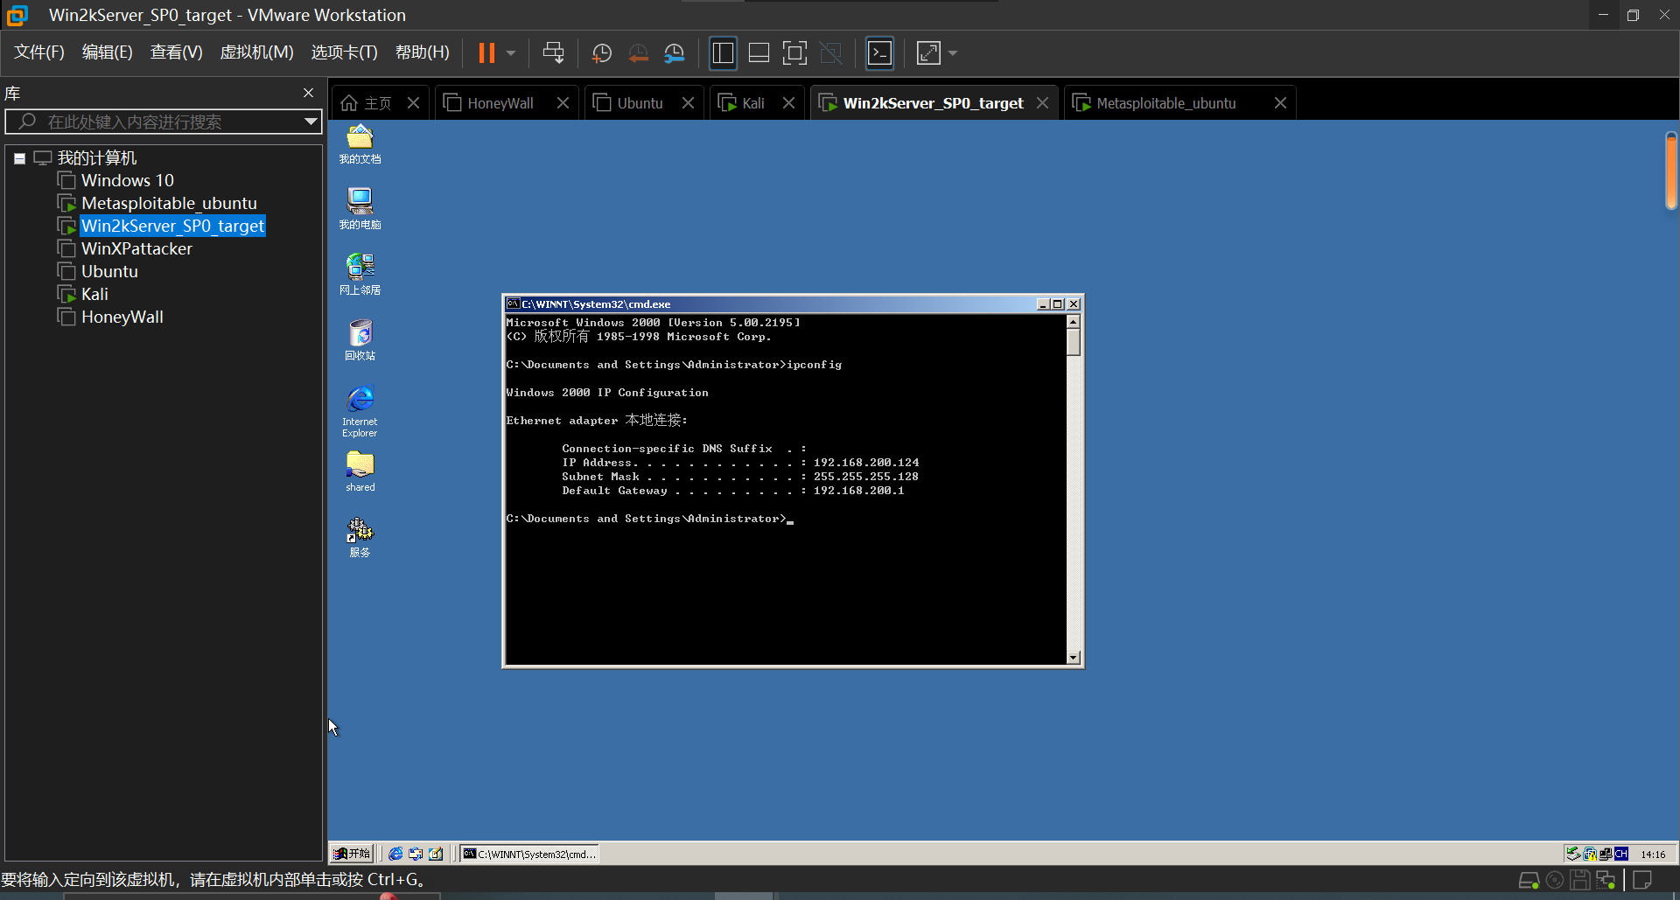The width and height of the screenshot is (1680, 900).
Task: Click the orange VM view vertical scrollbar
Action: 1670,171
